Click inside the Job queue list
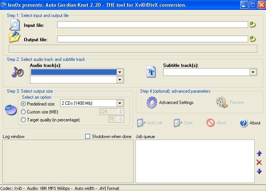266x191 pixels. (x=195, y=161)
